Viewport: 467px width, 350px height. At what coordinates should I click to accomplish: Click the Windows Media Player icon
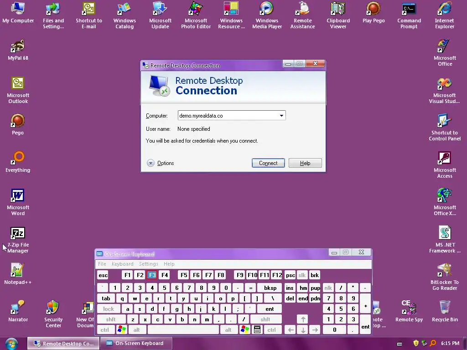tap(267, 15)
